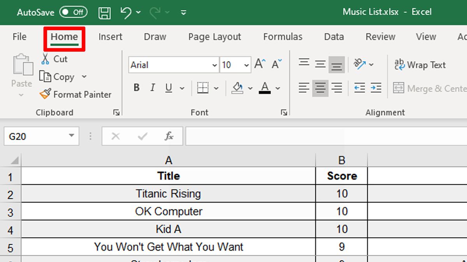Apply italic formatting
The width and height of the screenshot is (467, 262).
[x=152, y=87]
